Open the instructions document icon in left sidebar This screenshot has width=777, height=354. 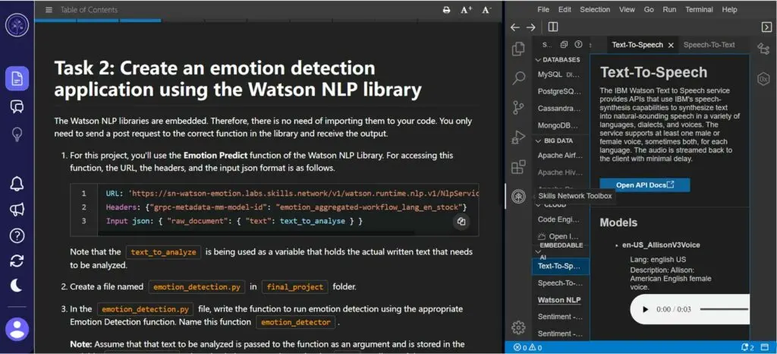click(x=17, y=79)
